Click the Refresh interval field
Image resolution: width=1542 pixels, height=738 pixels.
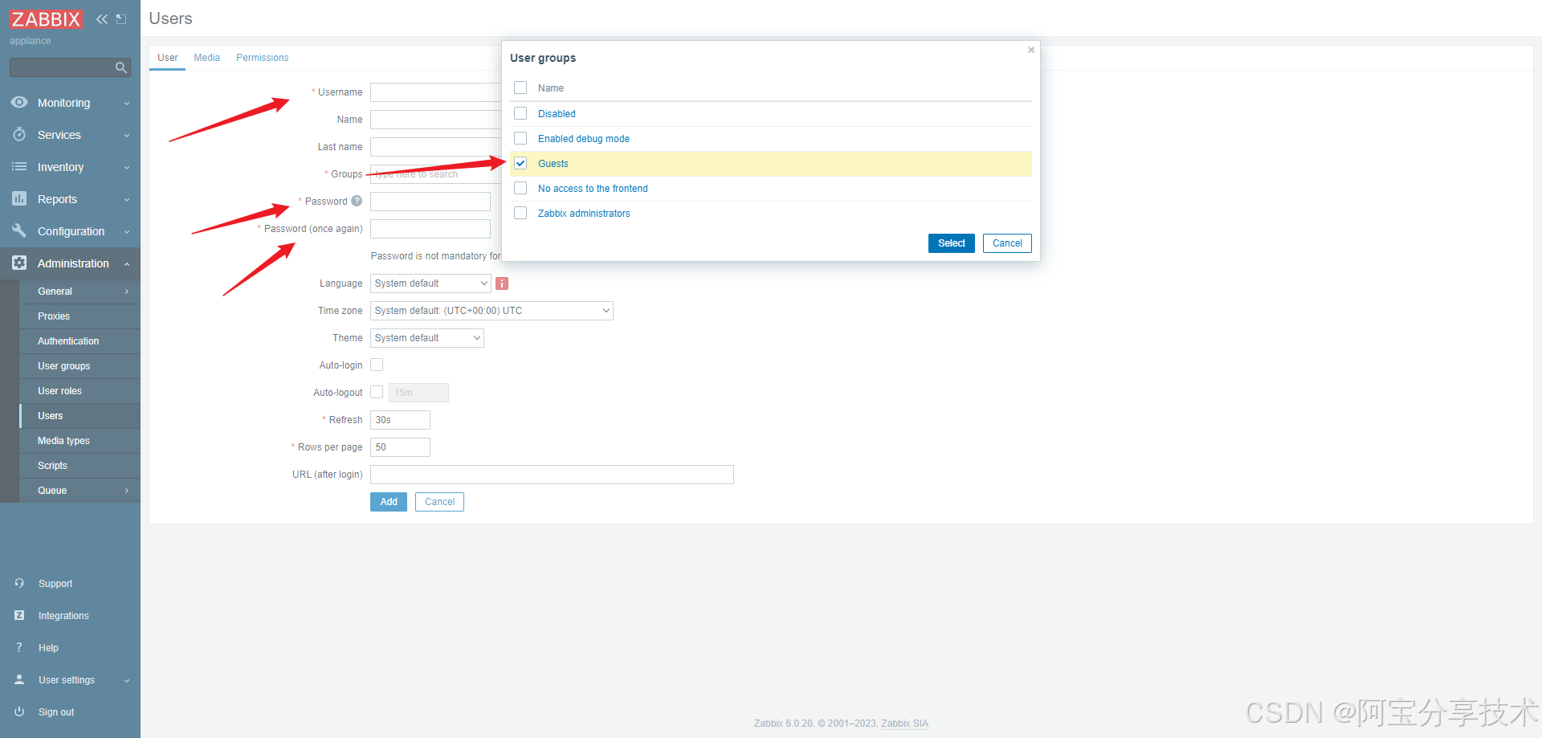(400, 420)
